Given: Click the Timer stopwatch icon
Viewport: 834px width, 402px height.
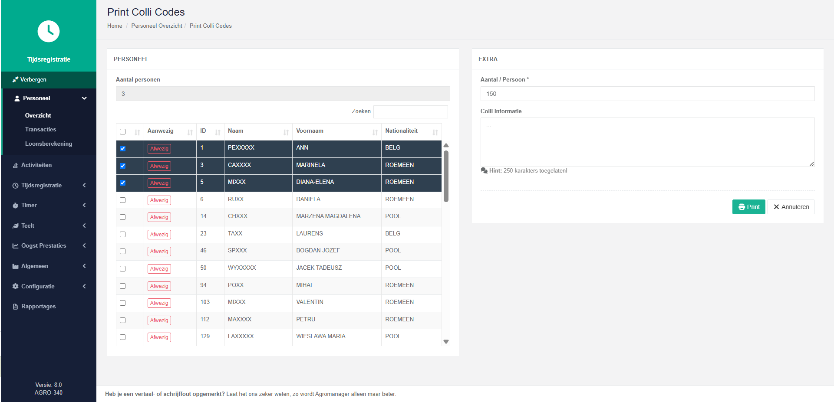Looking at the screenshot, I should click(x=15, y=206).
